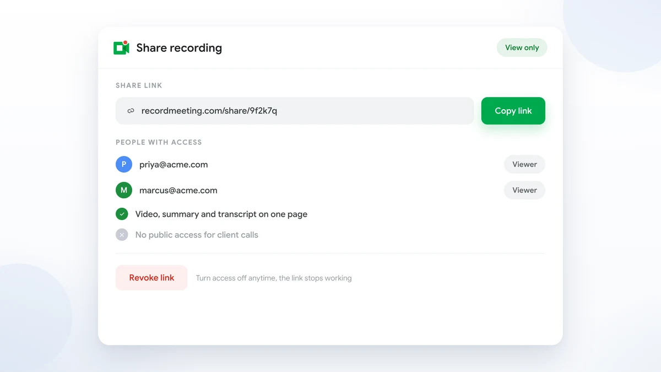The image size is (661, 372).
Task: Click 'Turn access off anytime' note
Action: pos(274,278)
